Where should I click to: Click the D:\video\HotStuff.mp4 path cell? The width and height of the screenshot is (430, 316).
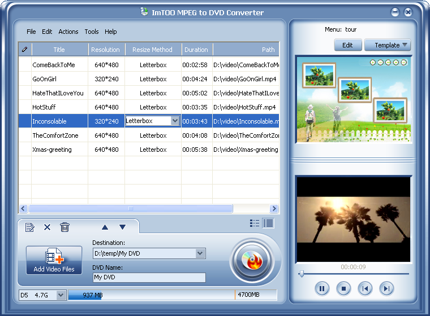[246, 107]
